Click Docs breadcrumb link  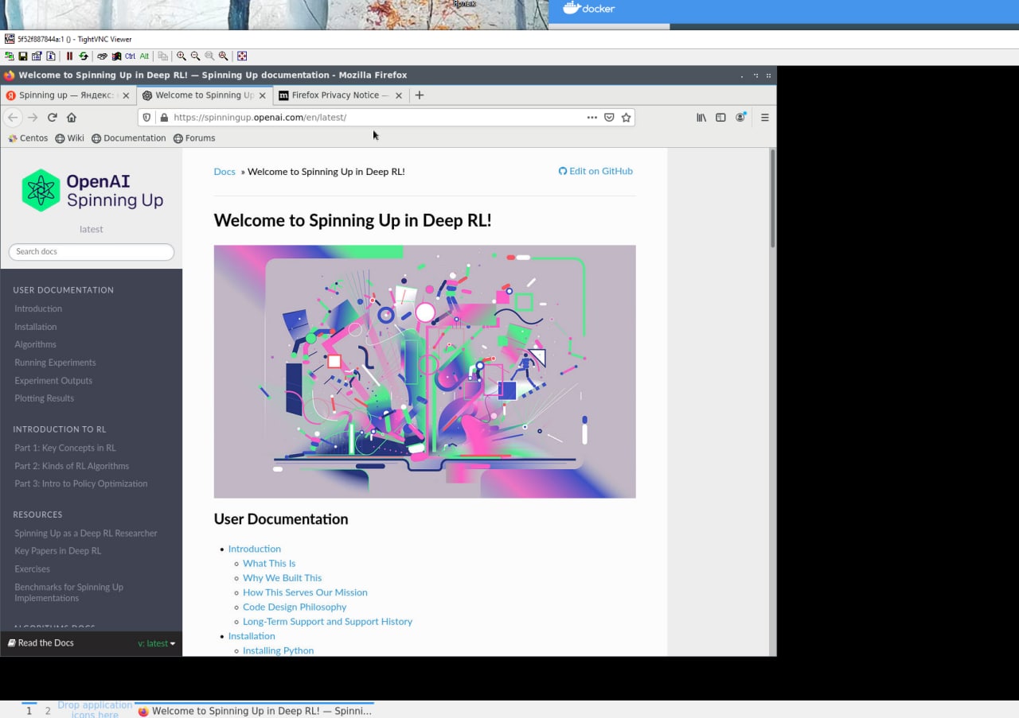coord(224,172)
